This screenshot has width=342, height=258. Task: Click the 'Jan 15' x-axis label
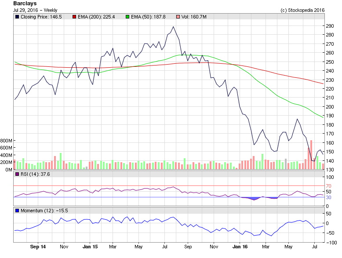[x=90, y=247]
